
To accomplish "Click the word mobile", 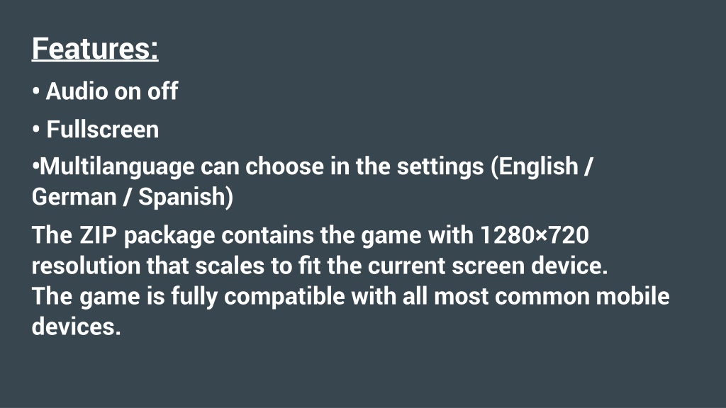I will [632, 296].
